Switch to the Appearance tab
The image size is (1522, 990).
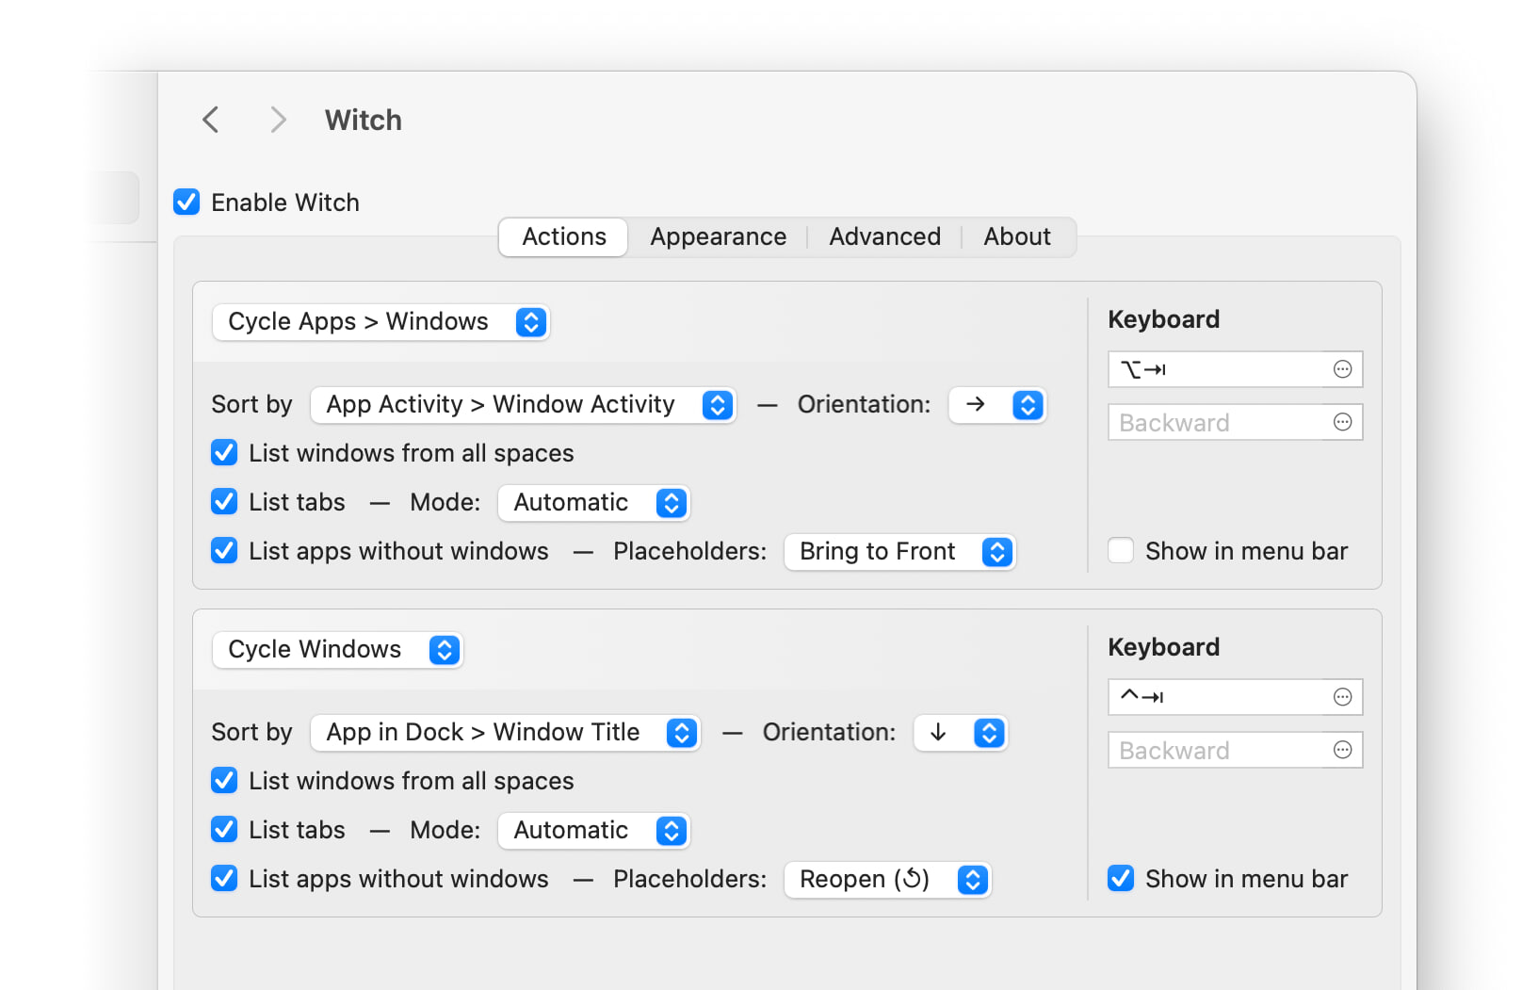[x=718, y=236]
